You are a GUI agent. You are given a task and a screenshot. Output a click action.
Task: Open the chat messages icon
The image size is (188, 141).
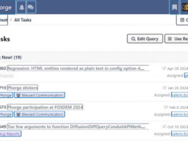(31, 7)
